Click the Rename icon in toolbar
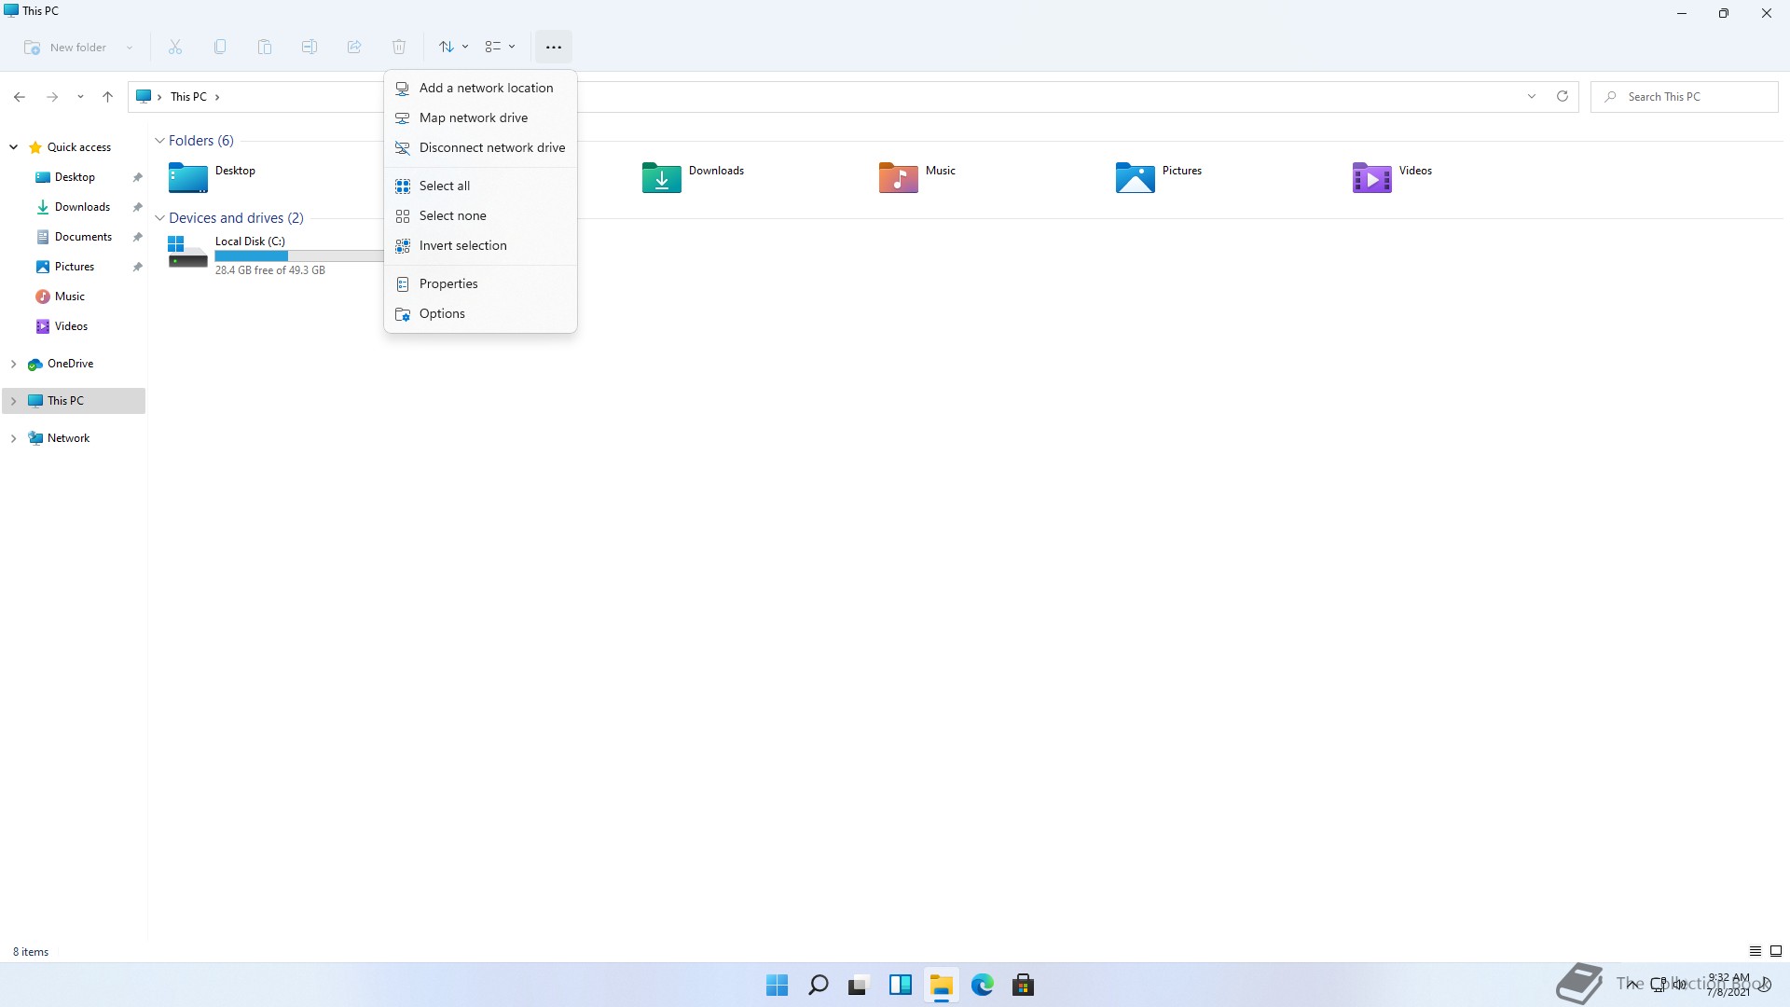The image size is (1790, 1007). click(x=310, y=47)
